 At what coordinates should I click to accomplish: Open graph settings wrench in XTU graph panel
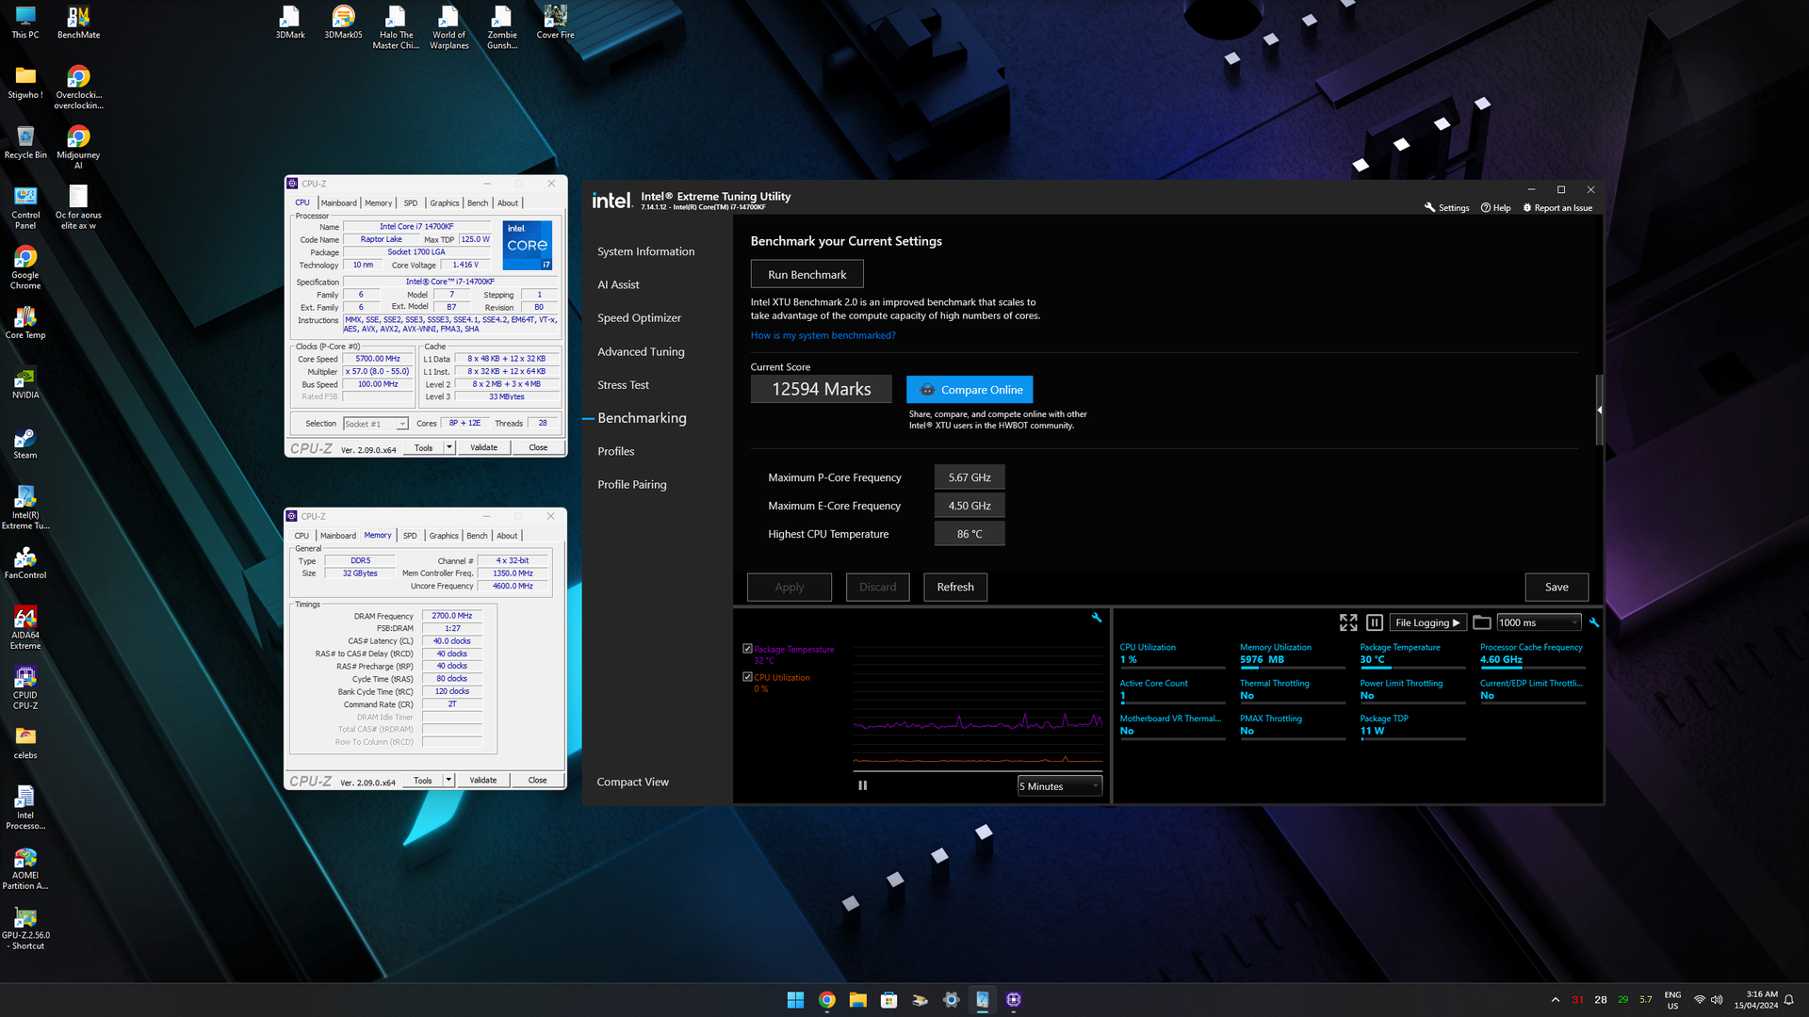pyautogui.click(x=1097, y=618)
